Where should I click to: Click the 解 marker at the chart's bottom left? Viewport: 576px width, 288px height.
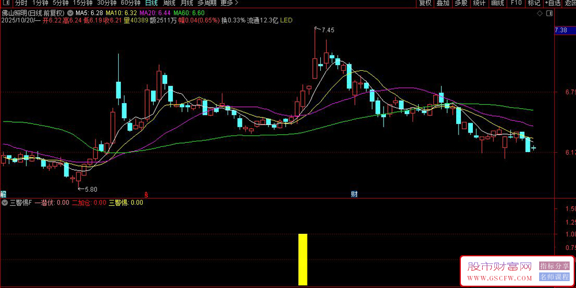3,194
